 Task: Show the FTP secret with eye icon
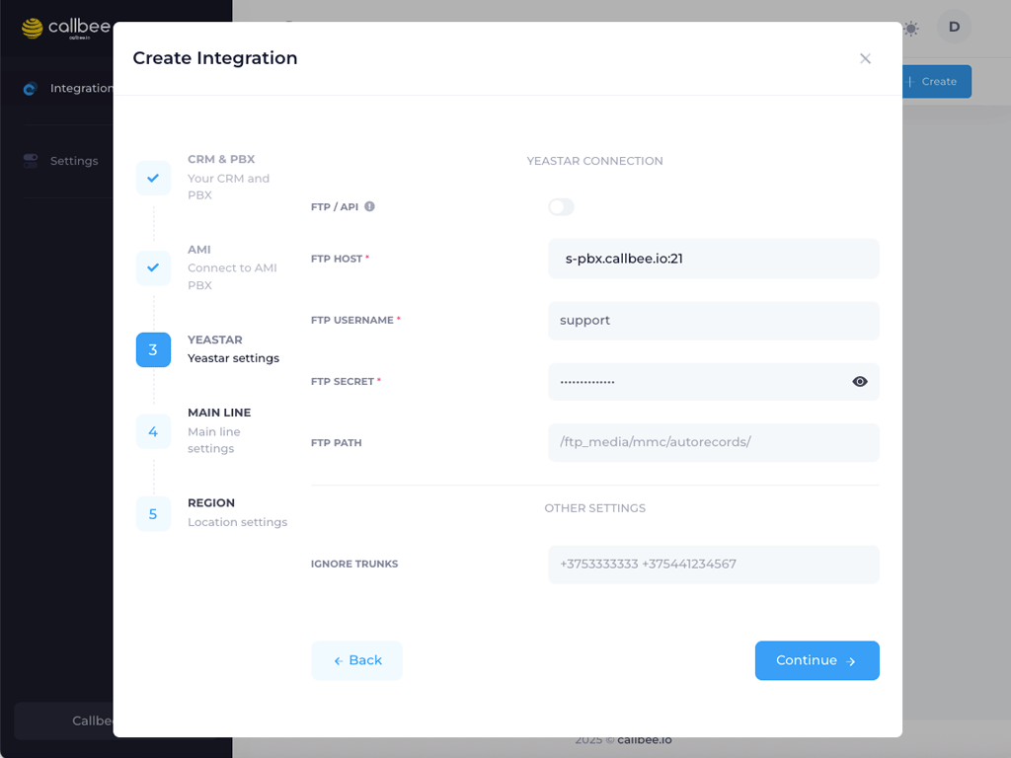860,382
